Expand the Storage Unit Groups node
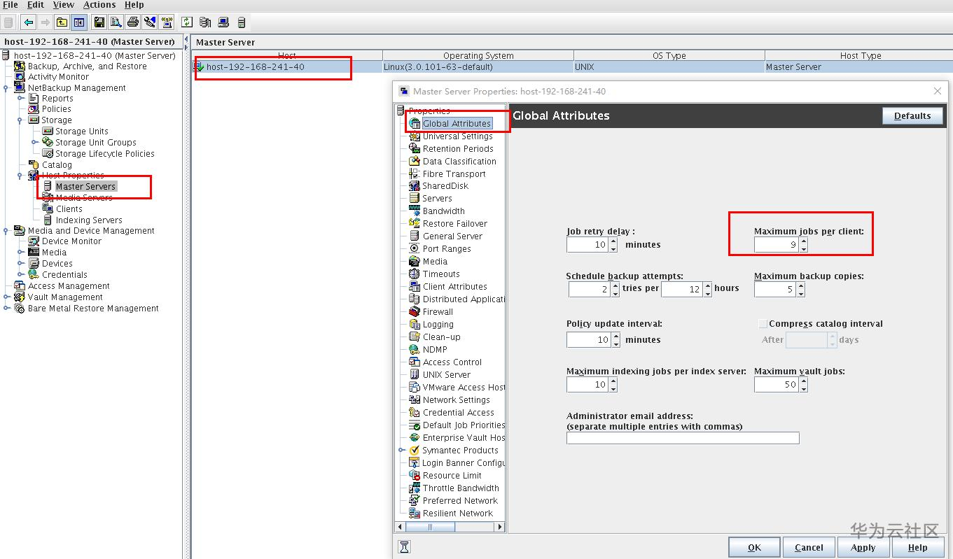953x559 pixels. (34, 143)
